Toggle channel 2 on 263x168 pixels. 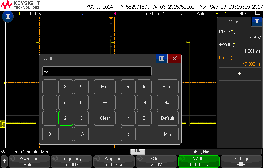click(51, 13)
